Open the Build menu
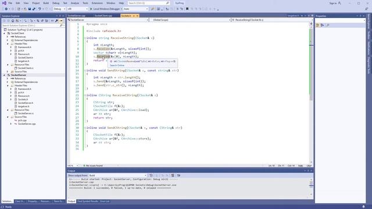This screenshot has width=372, height=209. [x=46, y=3]
